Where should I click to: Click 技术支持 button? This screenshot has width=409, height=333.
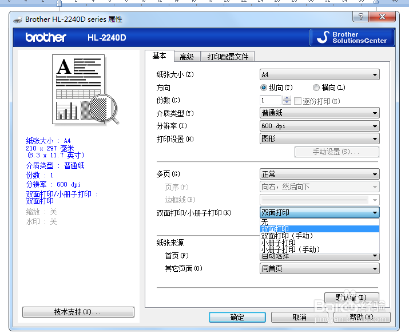(78, 312)
